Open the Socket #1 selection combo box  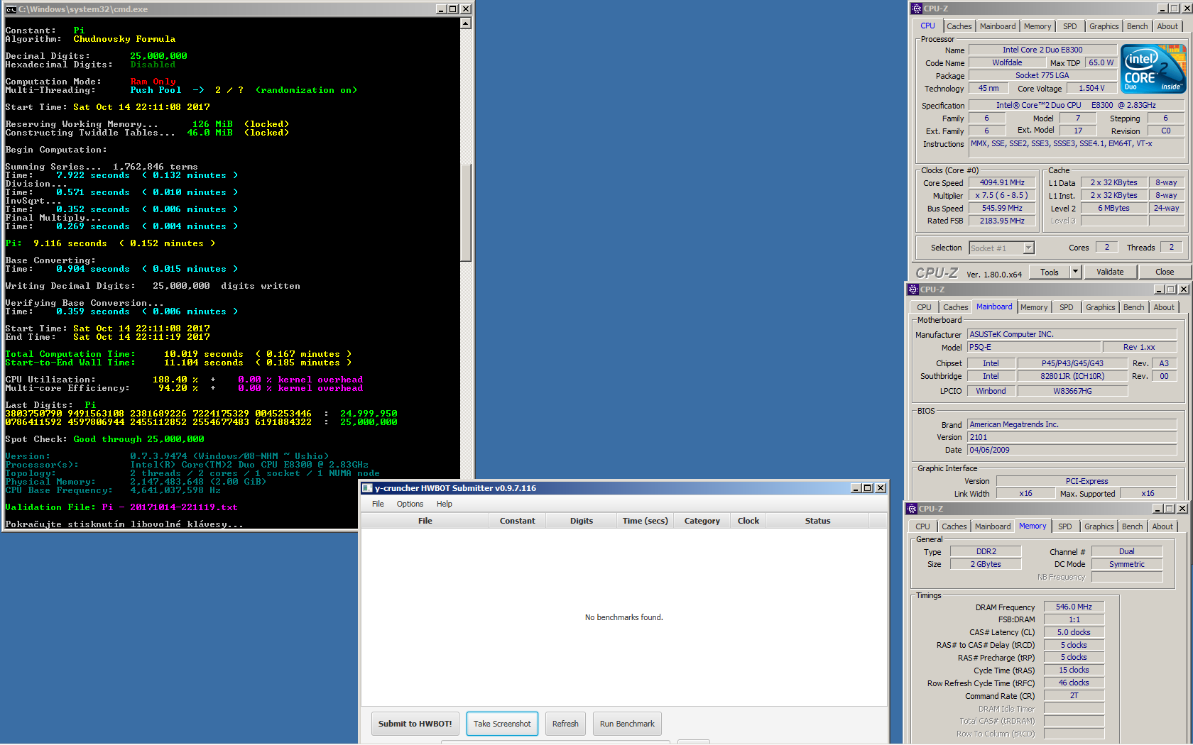click(1002, 248)
